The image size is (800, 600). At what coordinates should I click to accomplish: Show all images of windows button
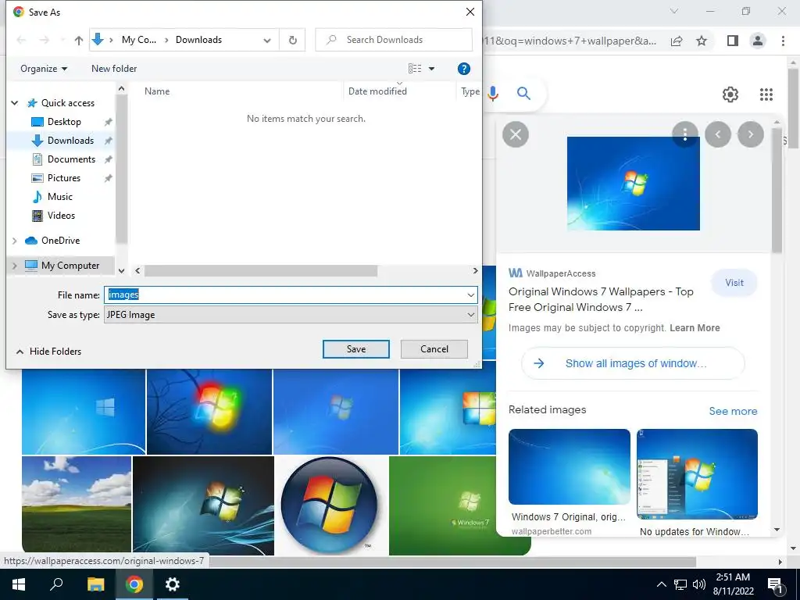(x=633, y=363)
